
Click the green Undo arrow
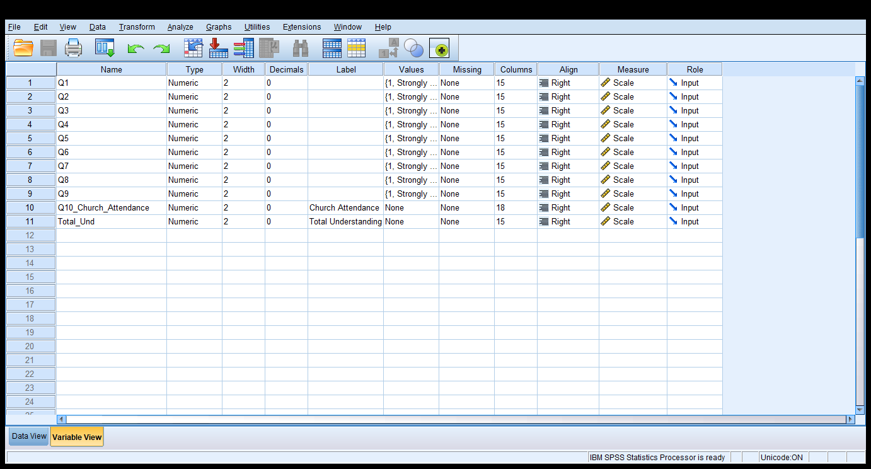pos(136,49)
